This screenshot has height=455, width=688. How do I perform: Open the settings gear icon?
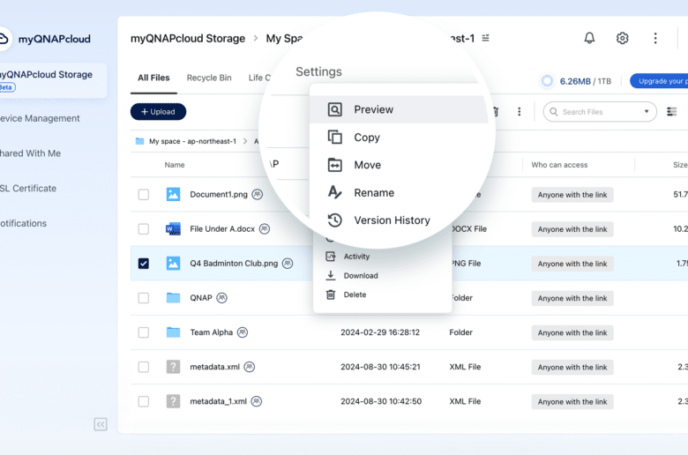[622, 38]
